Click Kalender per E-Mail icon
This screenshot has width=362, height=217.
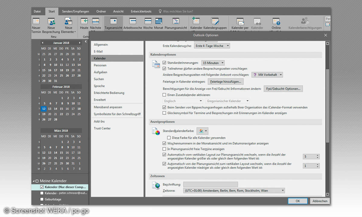click(x=240, y=21)
